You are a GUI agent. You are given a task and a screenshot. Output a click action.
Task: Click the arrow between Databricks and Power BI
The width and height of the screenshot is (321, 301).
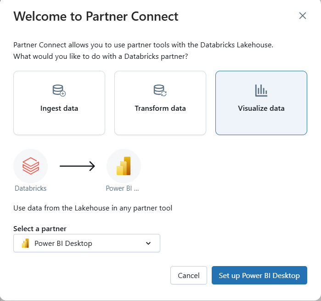pyautogui.click(x=77, y=166)
